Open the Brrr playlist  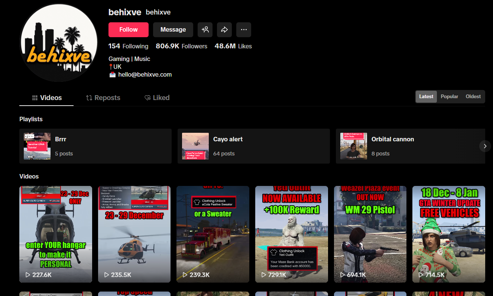95,146
